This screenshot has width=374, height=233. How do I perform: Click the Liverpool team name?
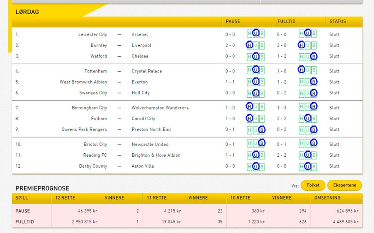pos(141,45)
